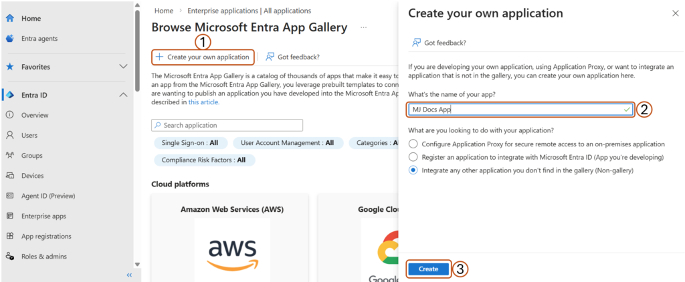Select Configure Application Proxy radio option
Viewport: 685px width, 282px height.
tap(413, 144)
